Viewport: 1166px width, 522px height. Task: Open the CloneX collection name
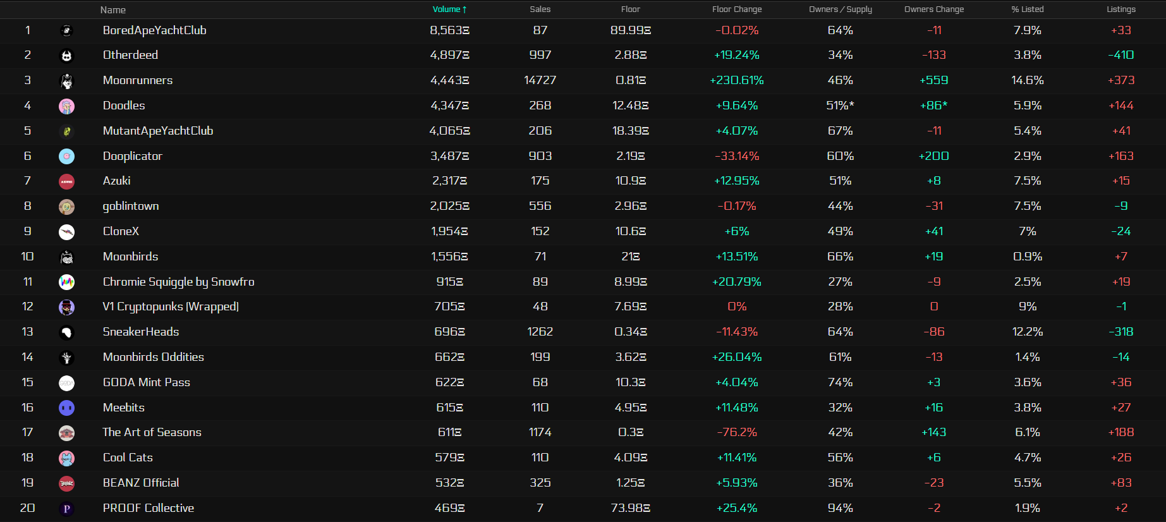tap(121, 231)
